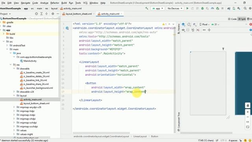Go to next highlighted error arrow

coord(173,24)
